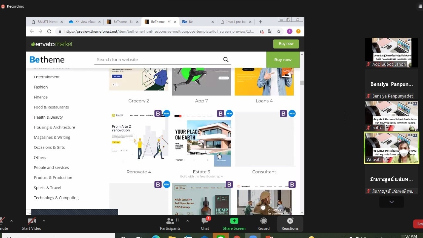The image size is (423, 238).
Task: Click the Betheme logo
Action: click(47, 59)
